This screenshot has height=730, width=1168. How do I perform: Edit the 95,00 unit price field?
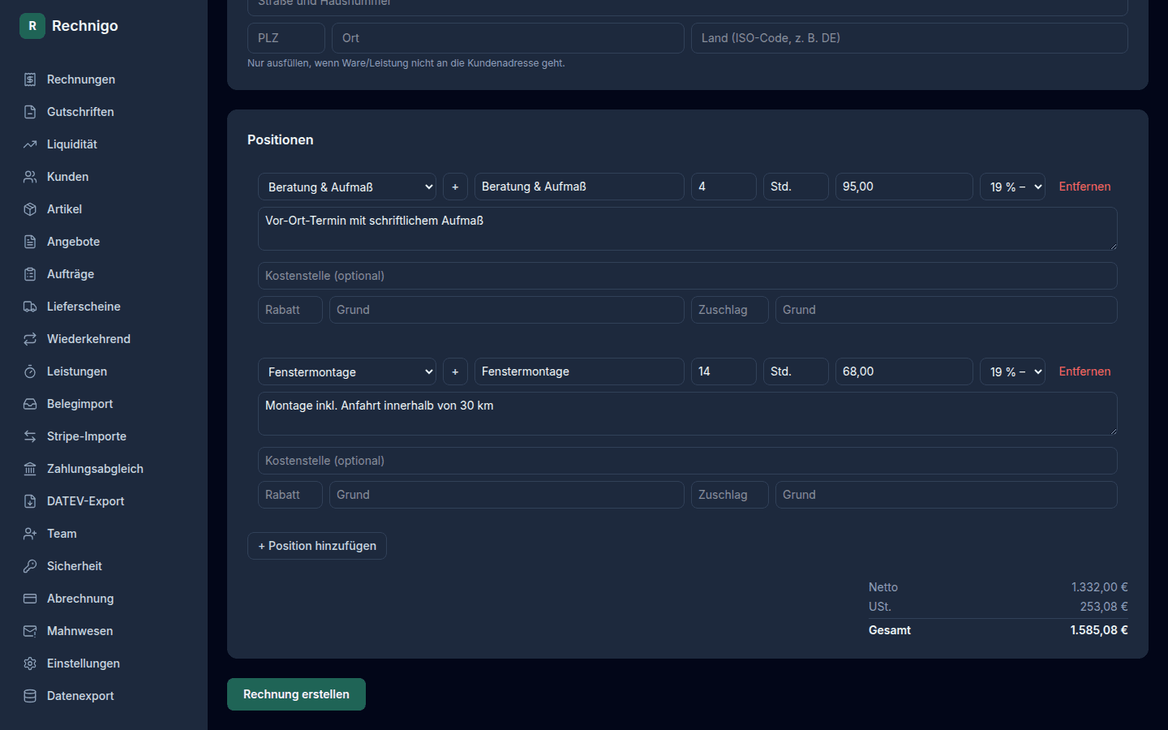[904, 187]
